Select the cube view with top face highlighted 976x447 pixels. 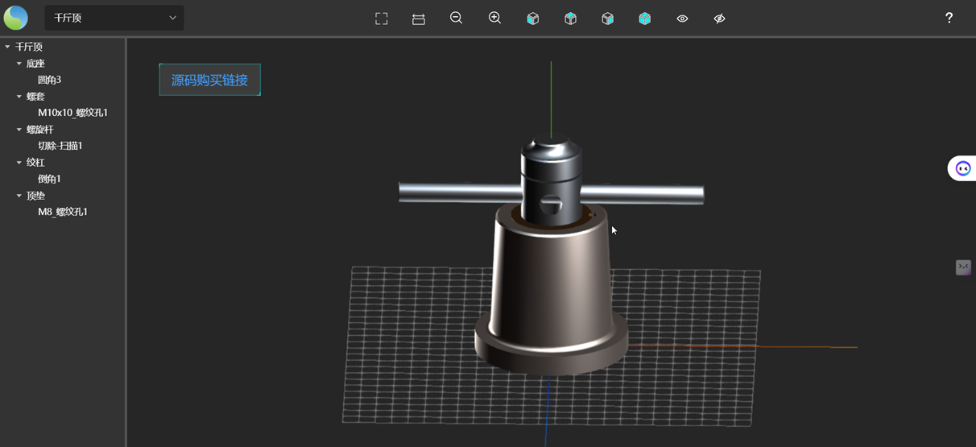(570, 19)
